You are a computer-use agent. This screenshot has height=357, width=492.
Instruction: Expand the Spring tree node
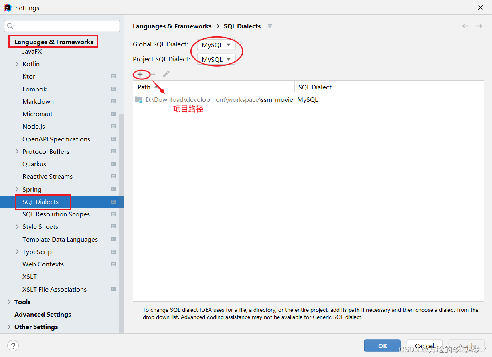click(x=17, y=189)
